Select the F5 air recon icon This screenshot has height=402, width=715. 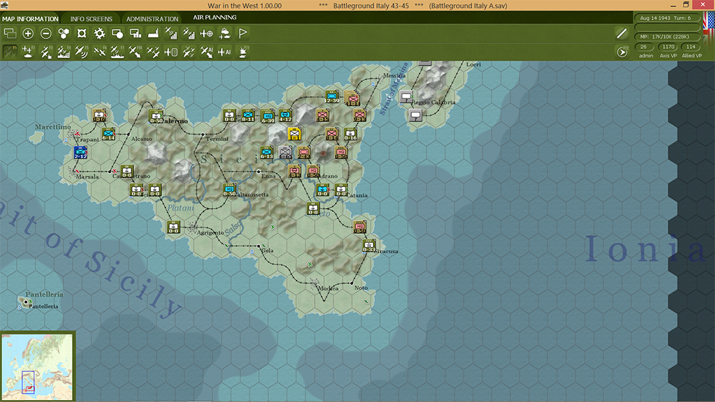[x=82, y=52]
